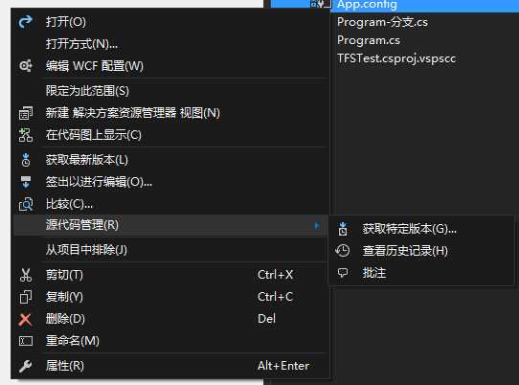Select 重命名(M) menu entry
This screenshot has height=385, width=519.
coord(170,341)
